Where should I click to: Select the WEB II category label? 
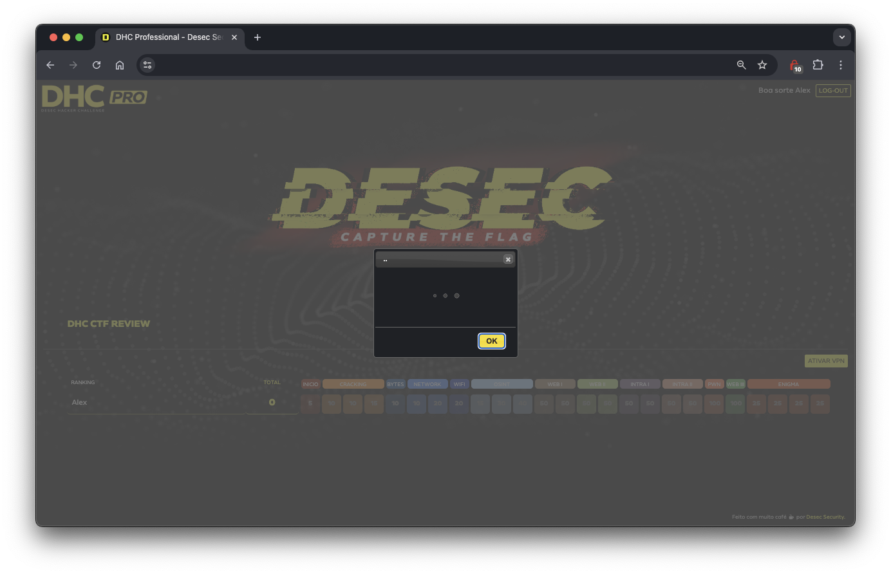[597, 384]
